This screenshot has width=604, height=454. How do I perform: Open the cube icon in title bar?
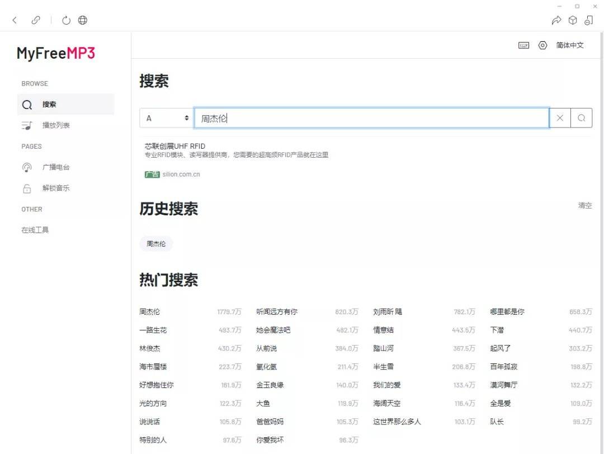[x=573, y=20]
